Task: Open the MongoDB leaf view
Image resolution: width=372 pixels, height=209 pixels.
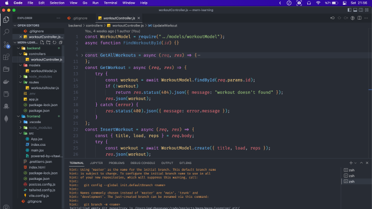Action: click(x=6, y=119)
